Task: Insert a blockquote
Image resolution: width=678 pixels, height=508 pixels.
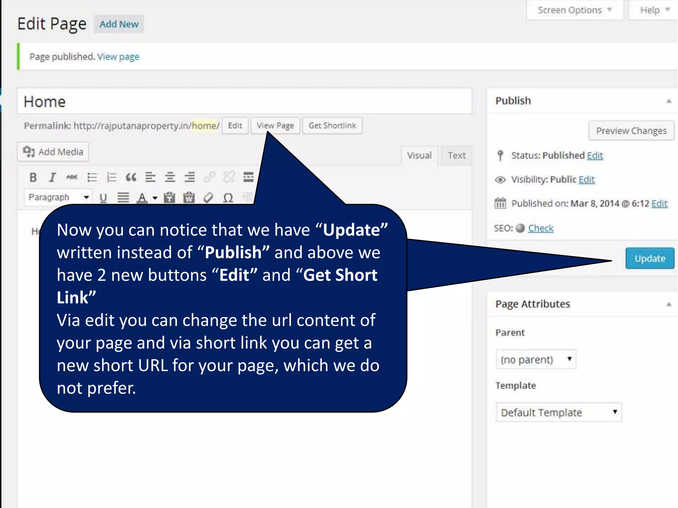Action: [131, 178]
